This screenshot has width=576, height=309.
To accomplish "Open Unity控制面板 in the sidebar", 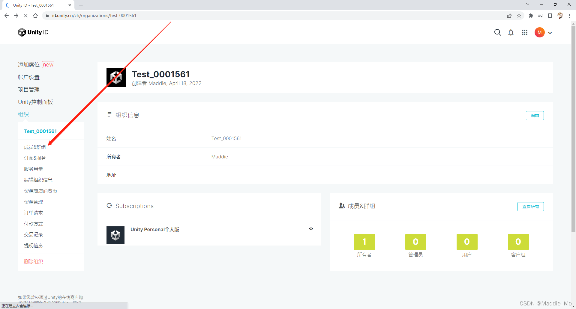I will coord(35,102).
